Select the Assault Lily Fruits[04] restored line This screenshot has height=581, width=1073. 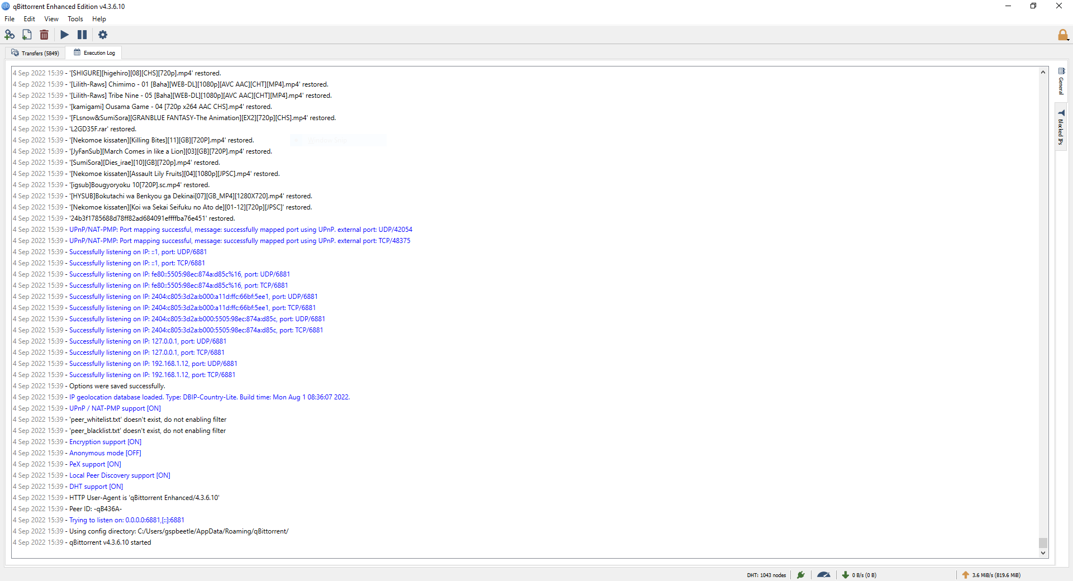146,174
